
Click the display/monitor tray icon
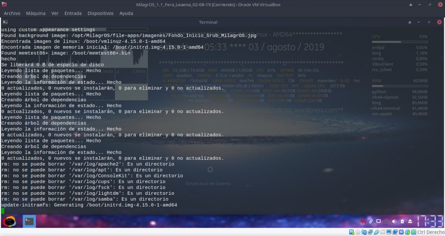click(x=379, y=221)
